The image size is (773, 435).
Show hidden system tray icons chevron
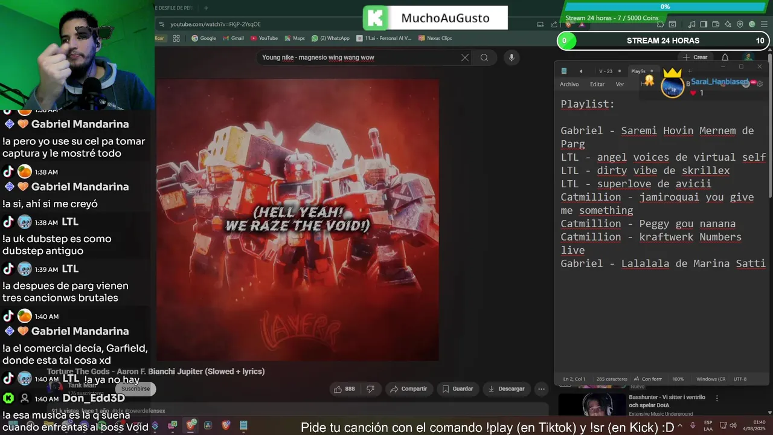point(680,426)
